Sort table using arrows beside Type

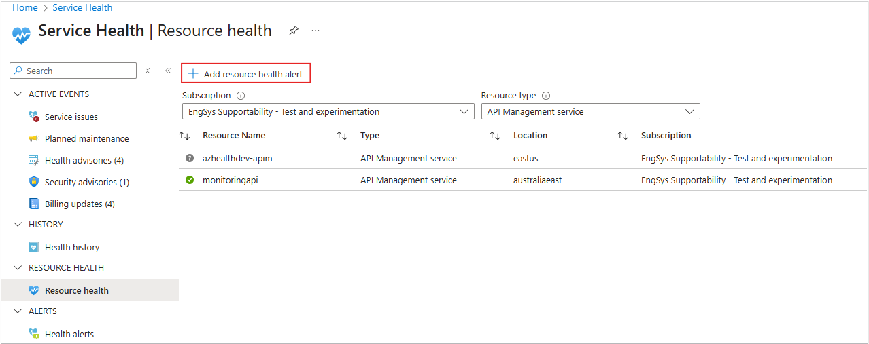pos(342,136)
